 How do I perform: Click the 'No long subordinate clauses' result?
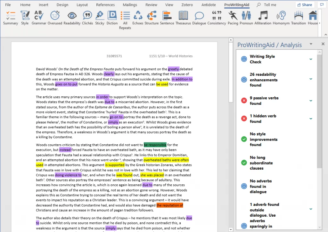(261, 163)
